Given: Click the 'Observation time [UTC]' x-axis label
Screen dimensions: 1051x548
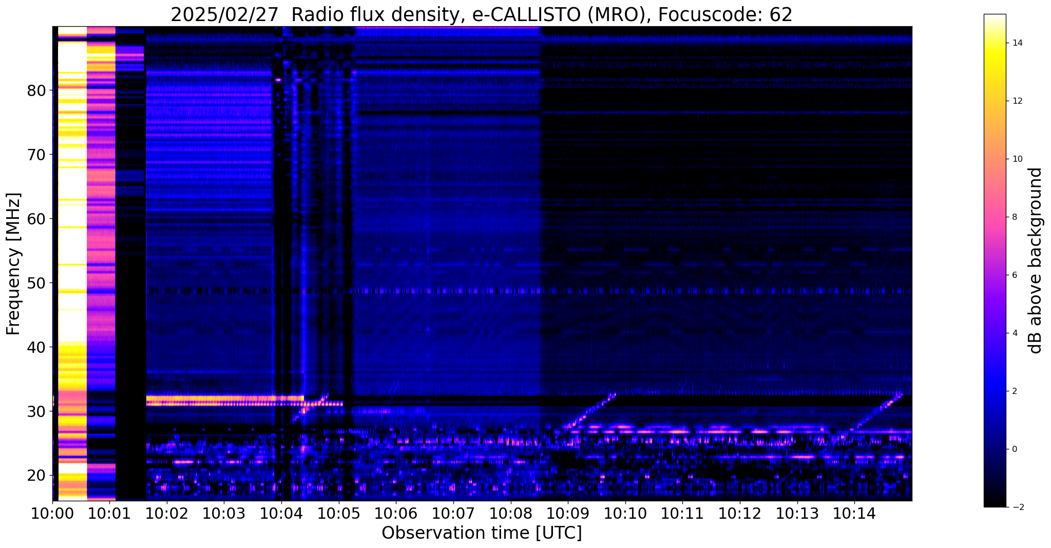Looking at the screenshot, I should (x=482, y=533).
